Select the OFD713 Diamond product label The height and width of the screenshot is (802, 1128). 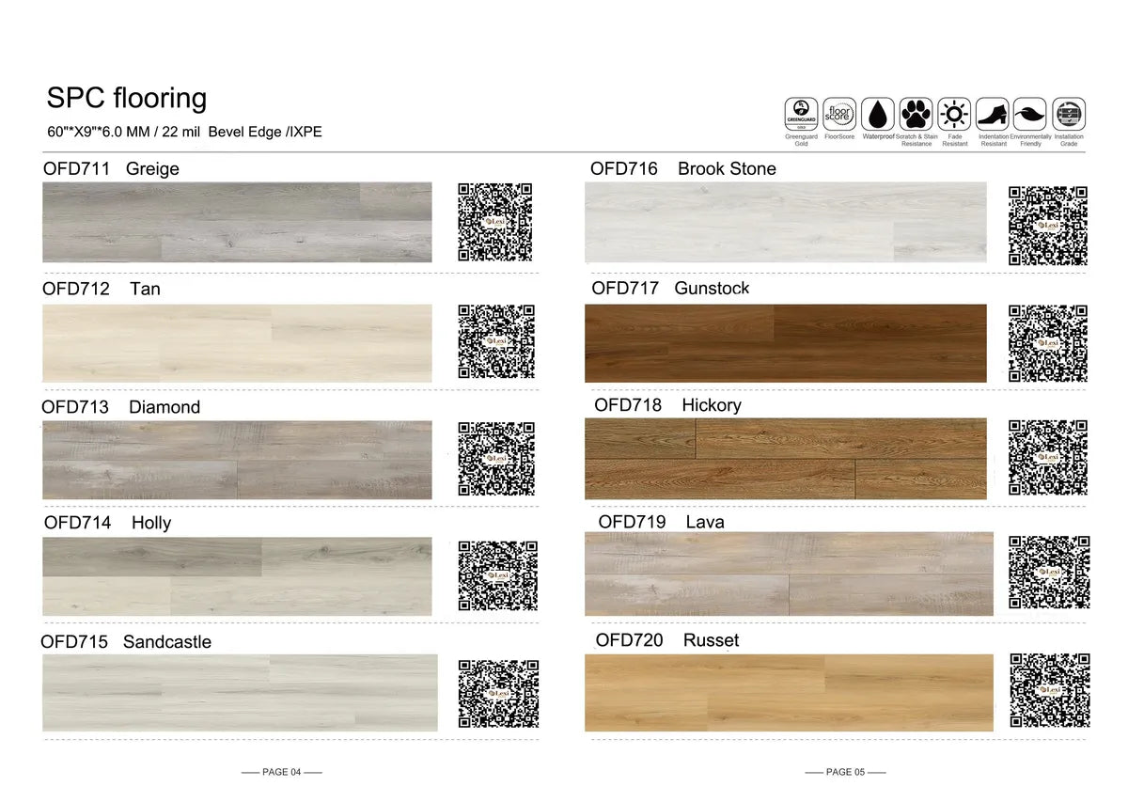(x=121, y=407)
